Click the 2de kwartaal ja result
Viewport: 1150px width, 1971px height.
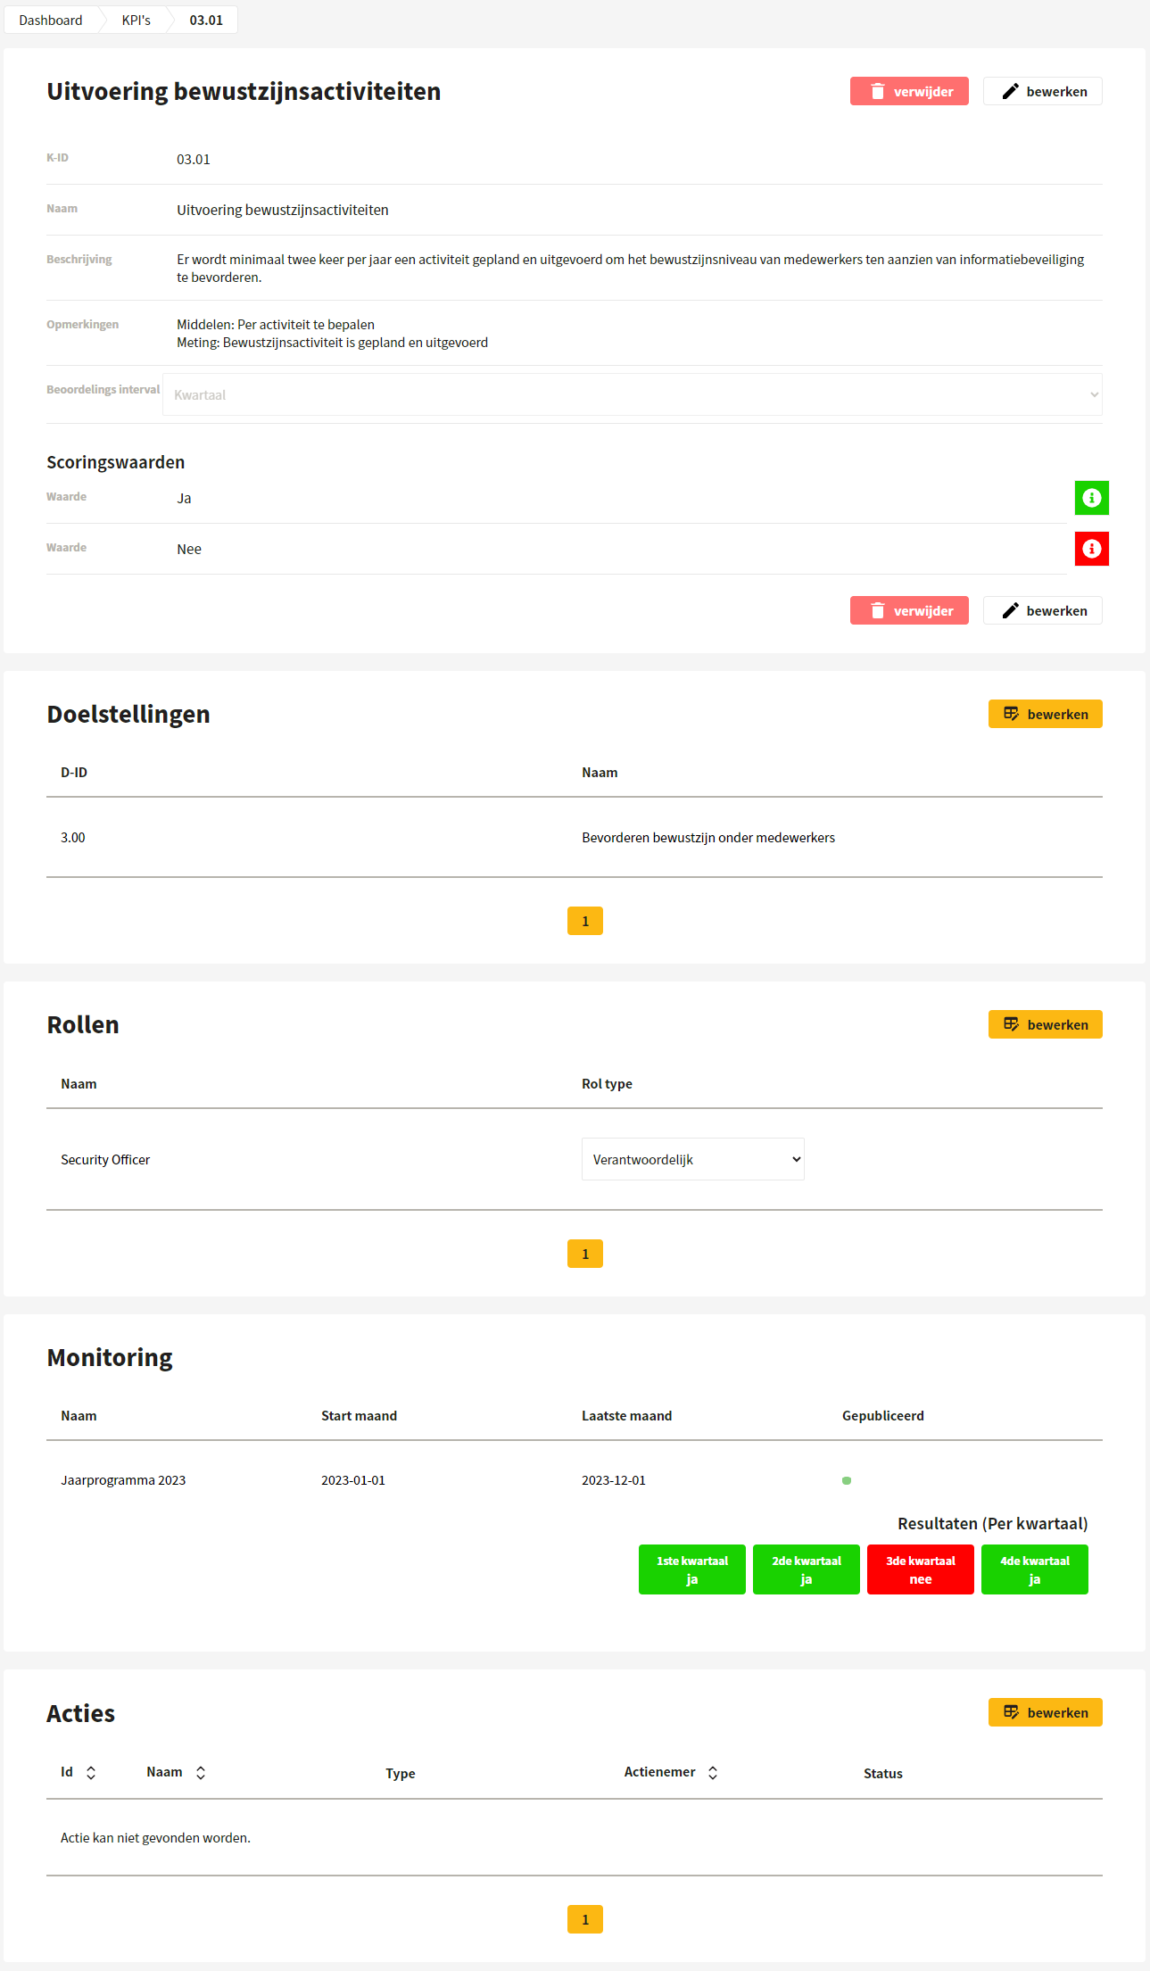click(807, 1569)
